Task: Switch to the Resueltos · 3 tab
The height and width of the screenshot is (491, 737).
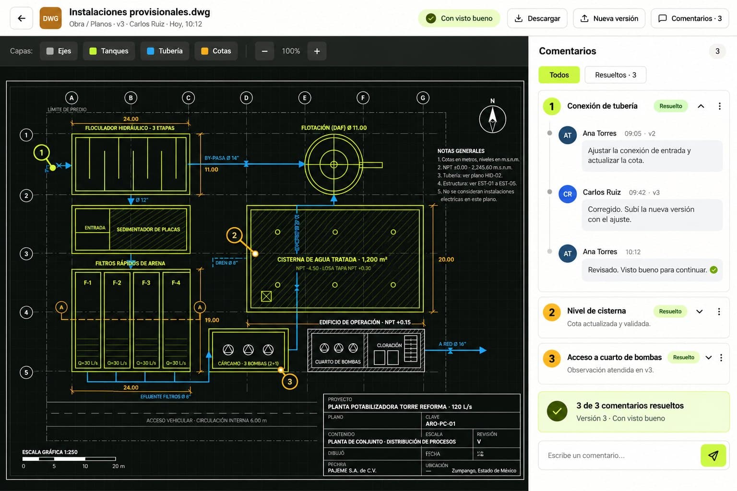Action: pyautogui.click(x=616, y=75)
